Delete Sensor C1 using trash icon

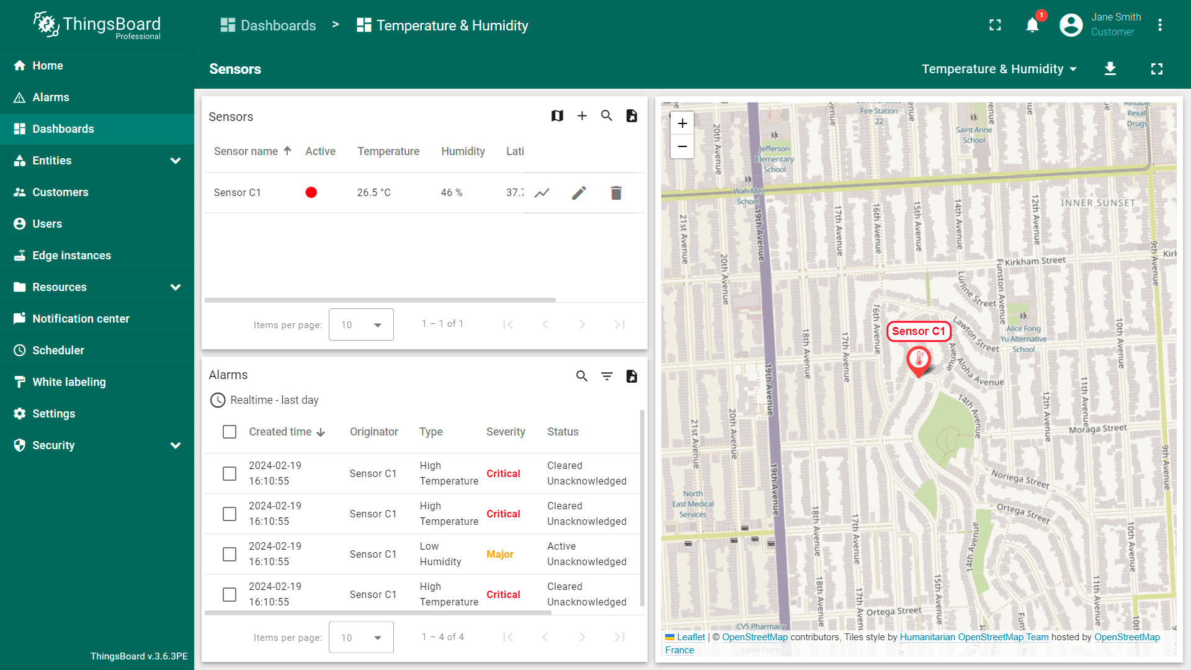pyautogui.click(x=616, y=193)
